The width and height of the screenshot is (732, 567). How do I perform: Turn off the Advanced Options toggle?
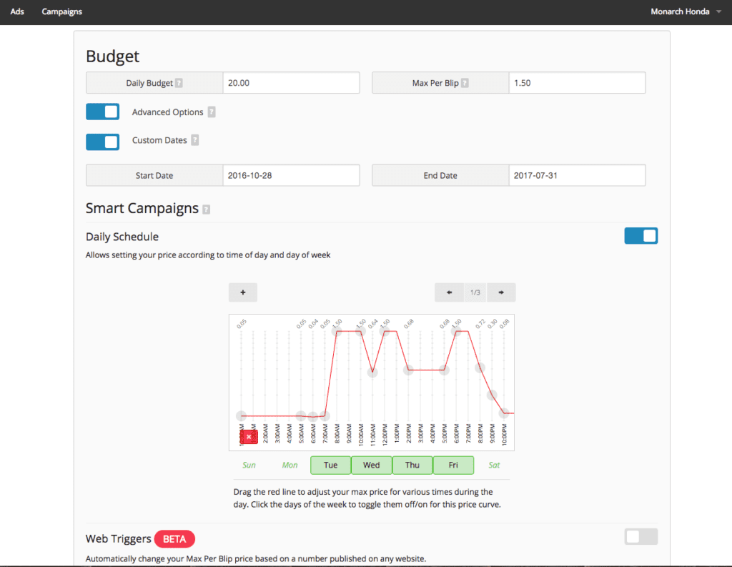(102, 112)
